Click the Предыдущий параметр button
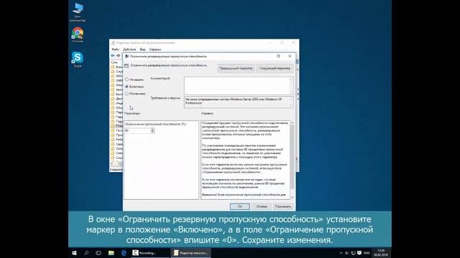The height and width of the screenshot is (258, 460). [x=236, y=68]
